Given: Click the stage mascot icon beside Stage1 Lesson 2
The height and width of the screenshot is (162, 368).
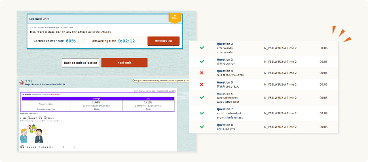Looking at the screenshot, I should click(21, 83).
